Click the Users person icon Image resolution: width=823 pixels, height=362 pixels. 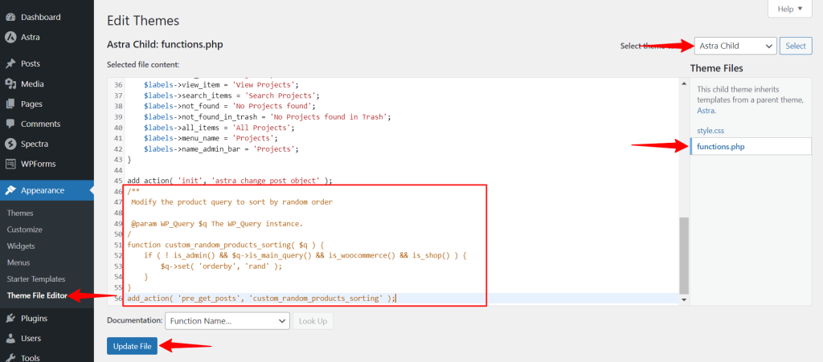(10, 339)
